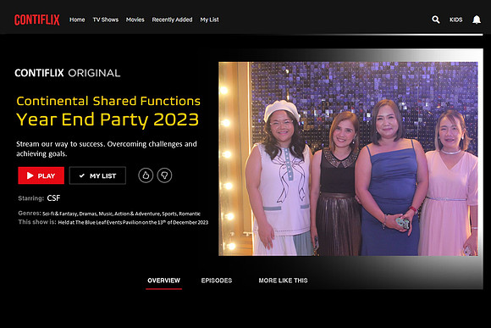Click the party group photo thumbnail

click(x=348, y=158)
